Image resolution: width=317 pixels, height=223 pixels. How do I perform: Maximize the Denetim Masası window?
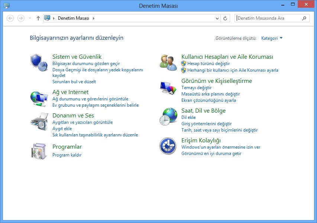[x=292, y=4]
